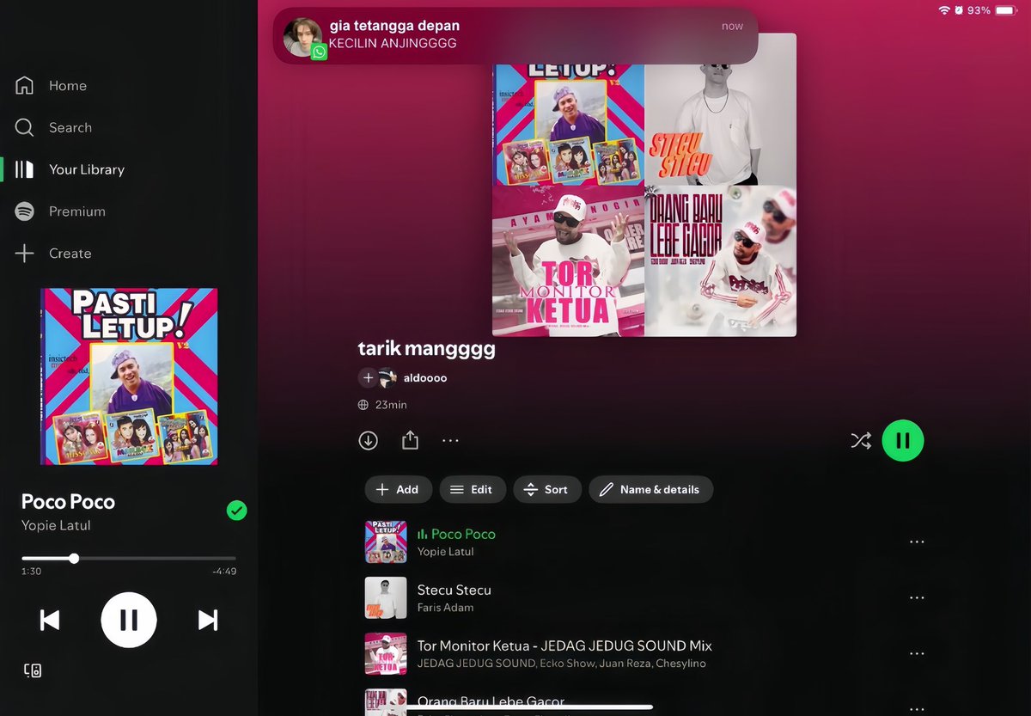Click the Poco Poco track thumbnail
1031x716 pixels.
(386, 542)
